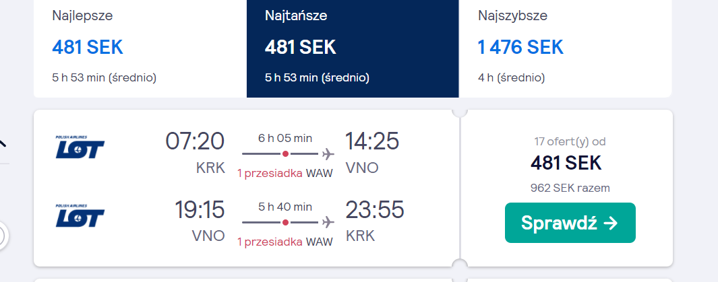Click the green Sprawdź button
The height and width of the screenshot is (282, 718).
570,223
